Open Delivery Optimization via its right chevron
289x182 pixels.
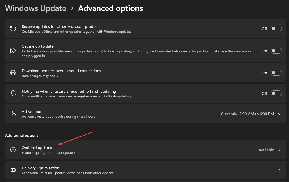tap(280, 170)
